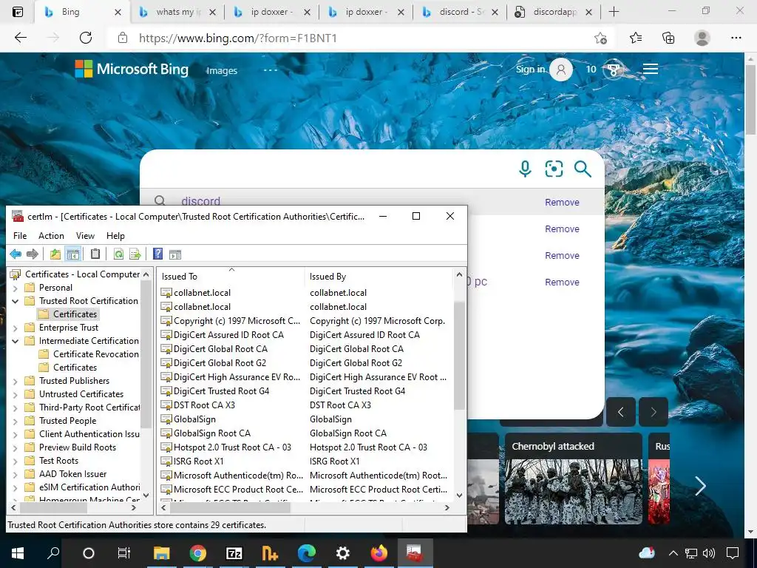Expand the Test Roots node
Viewport: 757px width, 568px height.
point(15,461)
